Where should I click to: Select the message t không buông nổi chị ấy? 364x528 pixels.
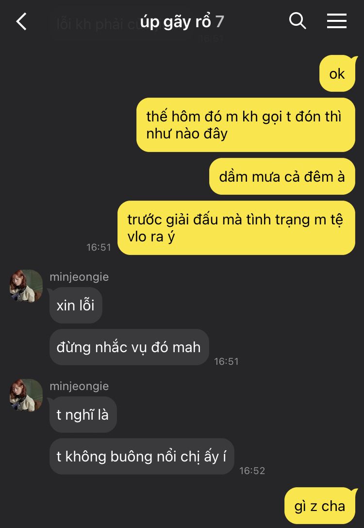pos(142,456)
